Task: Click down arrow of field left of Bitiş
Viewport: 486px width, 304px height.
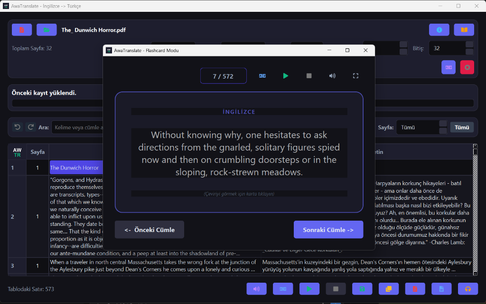Action: (403, 52)
